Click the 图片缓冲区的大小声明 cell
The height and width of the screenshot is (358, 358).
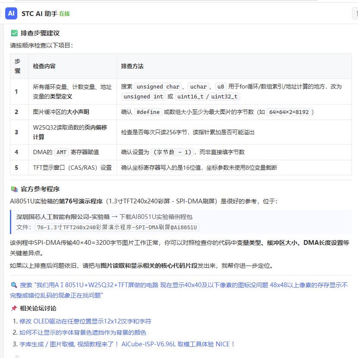73,112
